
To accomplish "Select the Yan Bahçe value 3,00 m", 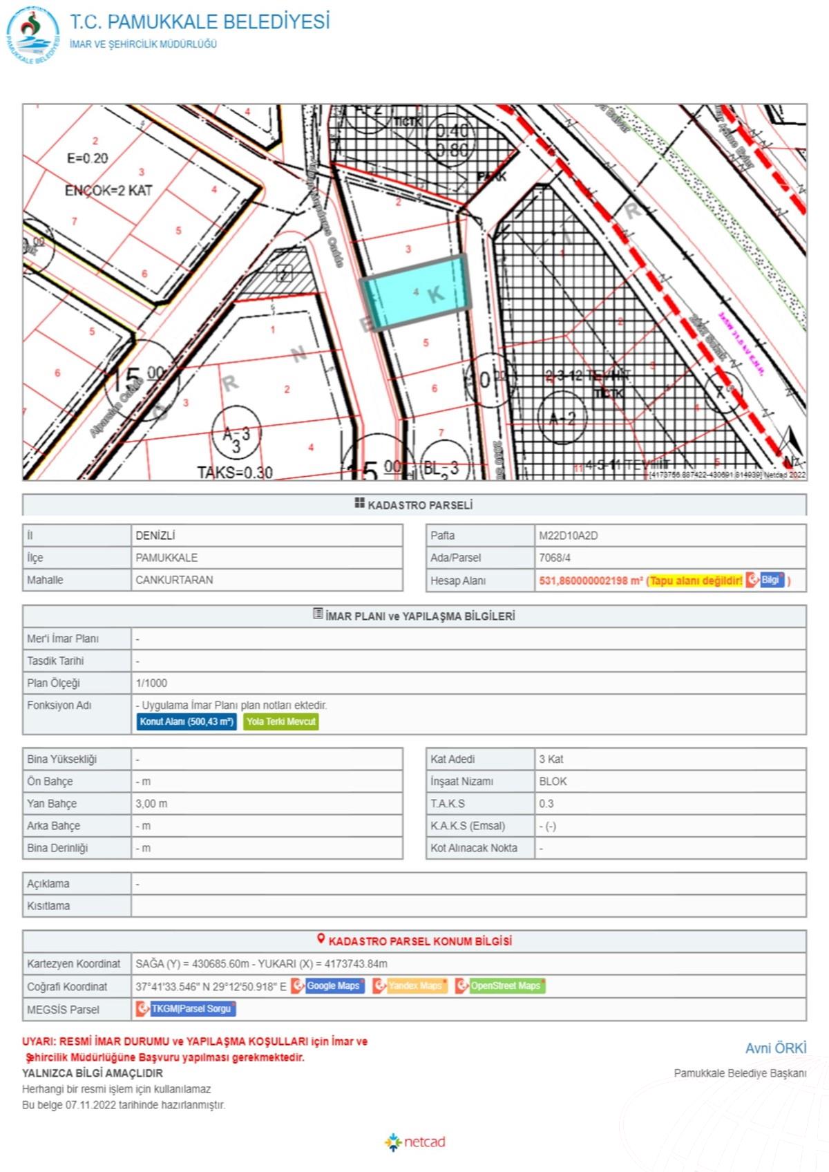I will [x=151, y=804].
